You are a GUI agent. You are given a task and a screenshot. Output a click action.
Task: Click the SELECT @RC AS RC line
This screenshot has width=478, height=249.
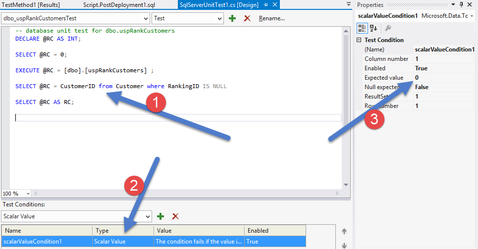click(x=45, y=102)
